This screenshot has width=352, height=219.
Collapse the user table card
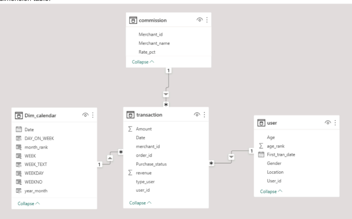click(x=271, y=191)
